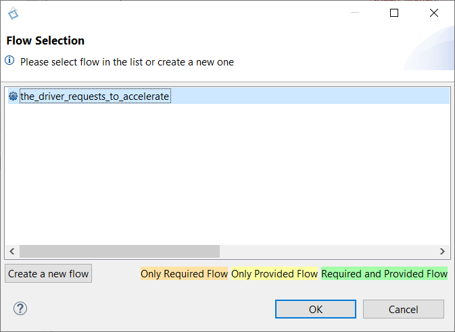Viewport: 455px width, 332px height.
Task: Click the gear icon beside the flow name
Action: pyautogui.click(x=13, y=96)
